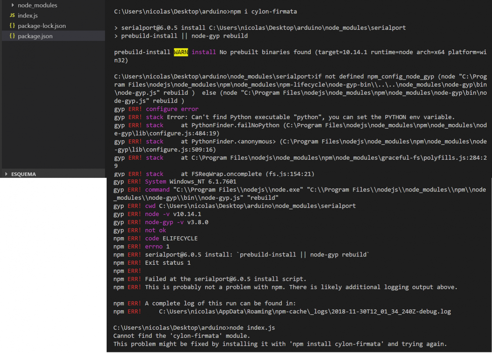Open package-lock.json file
This screenshot has width=492, height=353.
tap(42, 26)
